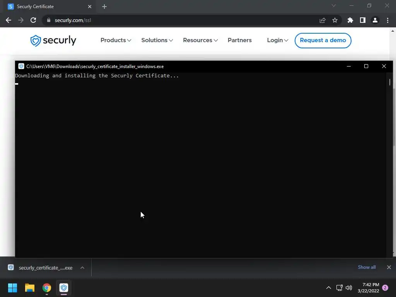Select the Securly installer taskbar icon

pyautogui.click(x=64, y=288)
